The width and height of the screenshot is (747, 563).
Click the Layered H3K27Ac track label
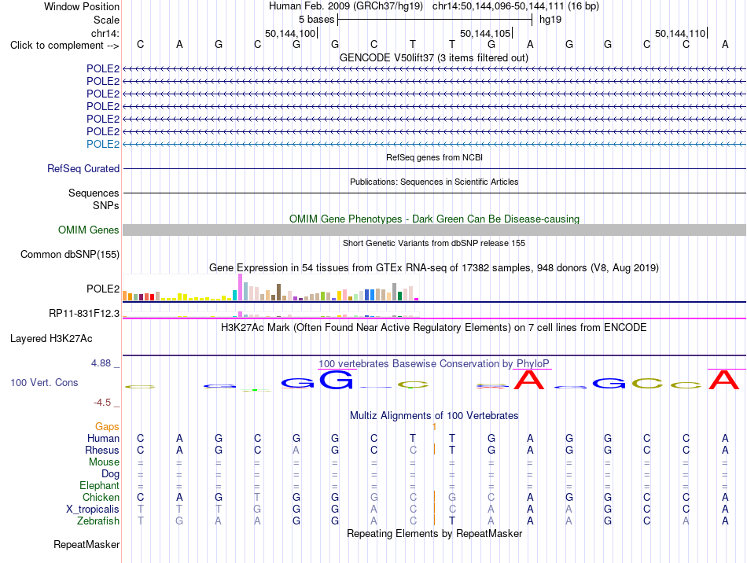point(51,339)
